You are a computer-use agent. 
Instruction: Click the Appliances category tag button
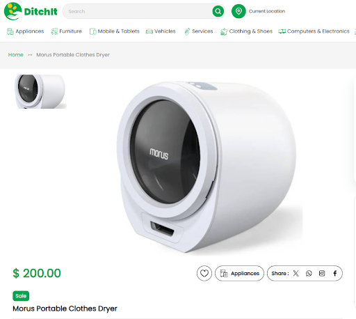239,273
